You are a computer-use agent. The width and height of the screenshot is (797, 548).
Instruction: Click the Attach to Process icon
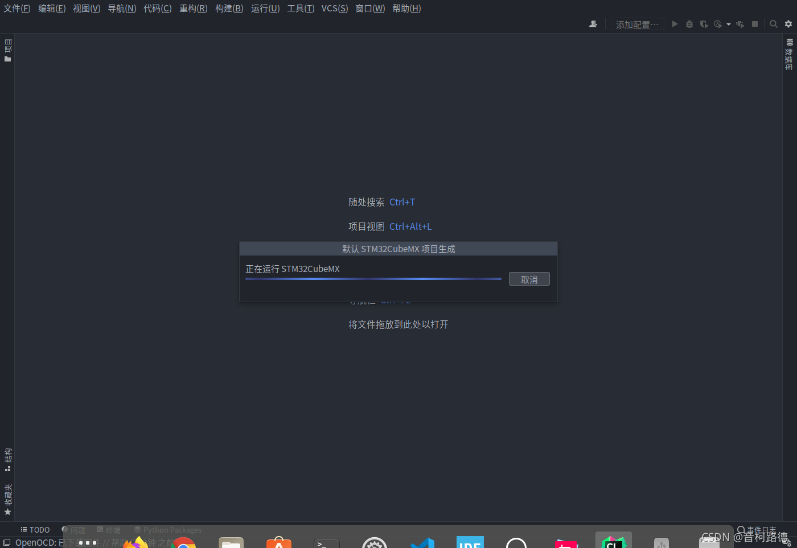(740, 24)
